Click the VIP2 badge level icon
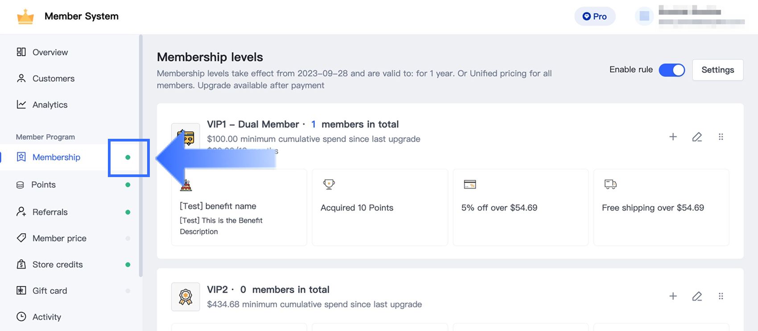 [x=185, y=297]
